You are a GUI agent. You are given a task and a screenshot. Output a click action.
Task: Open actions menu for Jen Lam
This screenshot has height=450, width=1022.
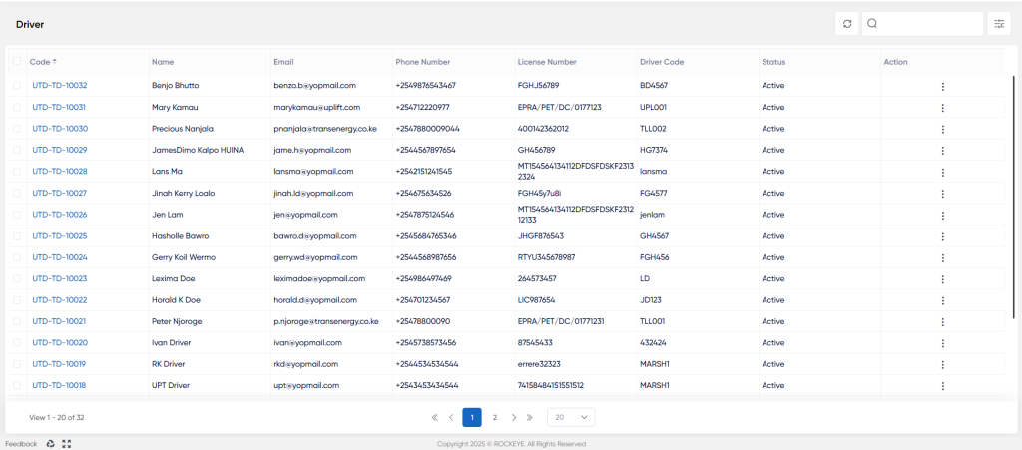942,215
